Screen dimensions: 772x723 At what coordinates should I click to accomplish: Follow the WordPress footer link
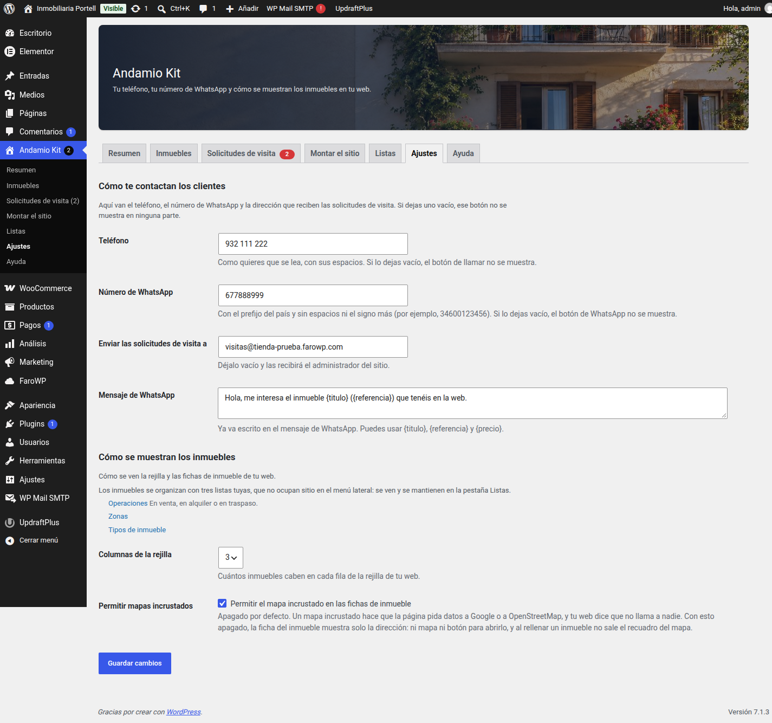[x=184, y=712]
